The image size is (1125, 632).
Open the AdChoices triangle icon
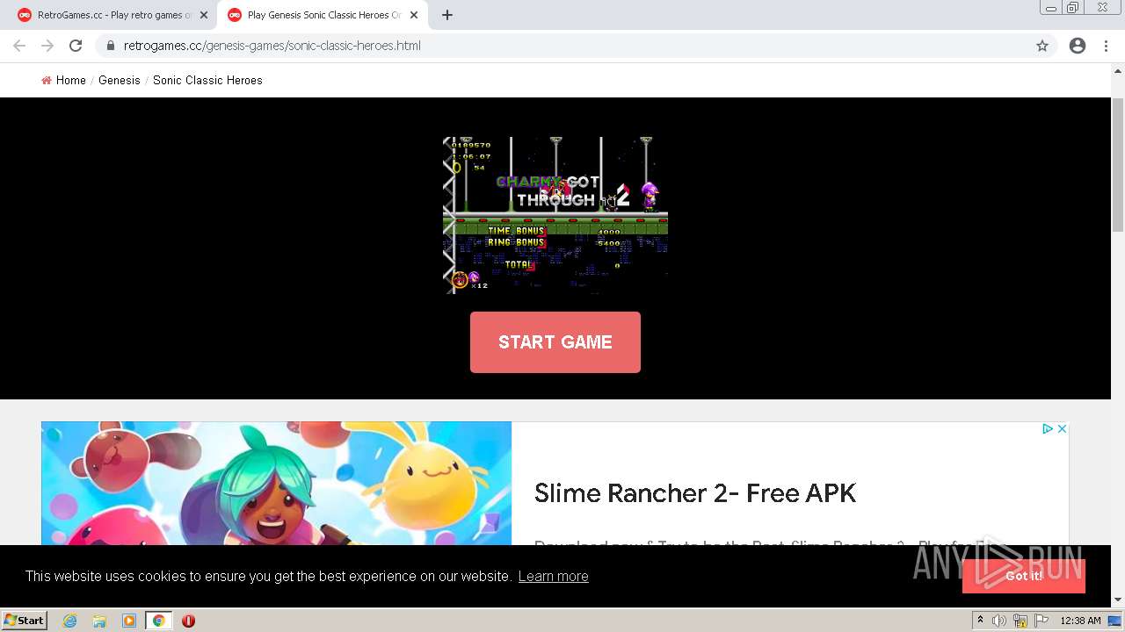point(1048,429)
